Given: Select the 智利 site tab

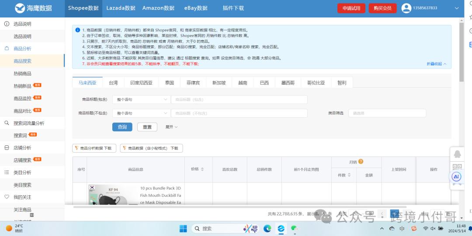Looking at the screenshot, I should coord(342,83).
